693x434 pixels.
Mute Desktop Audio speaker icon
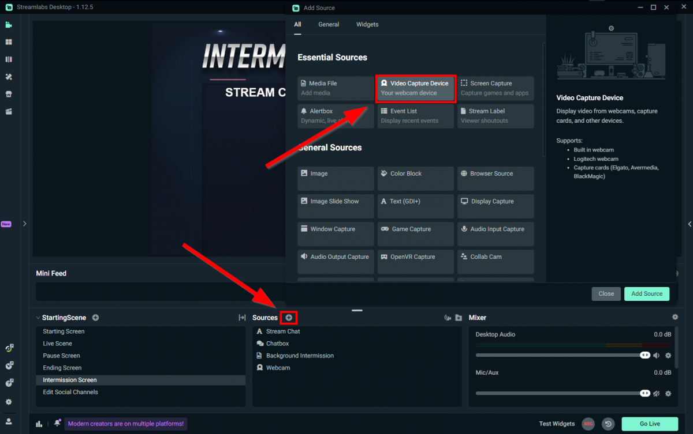[656, 356]
